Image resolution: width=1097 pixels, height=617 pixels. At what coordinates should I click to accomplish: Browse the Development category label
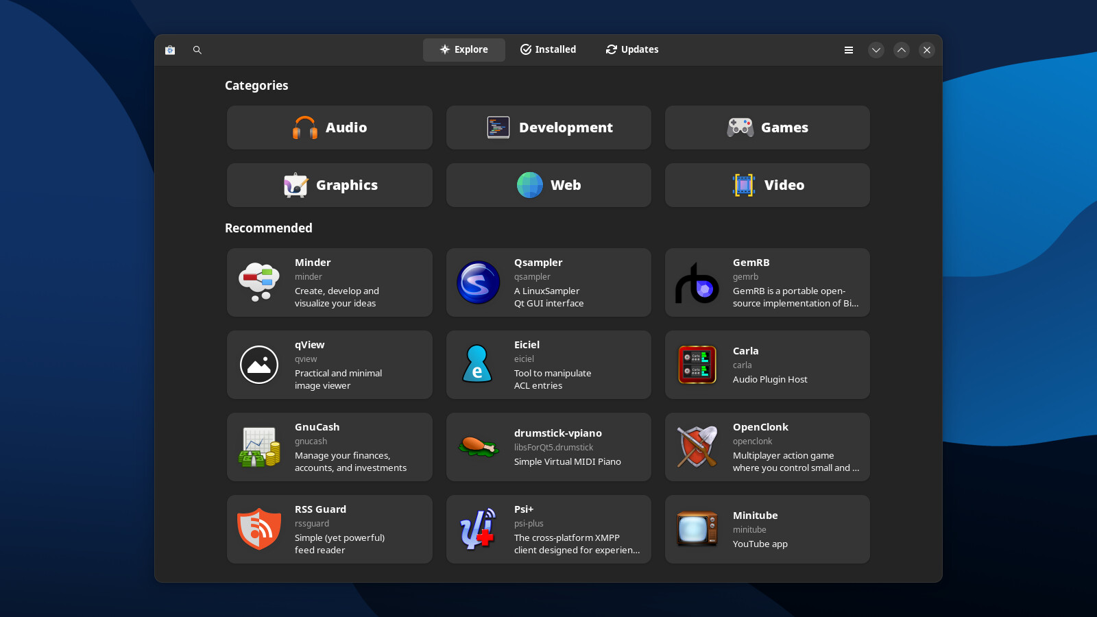pyautogui.click(x=566, y=128)
